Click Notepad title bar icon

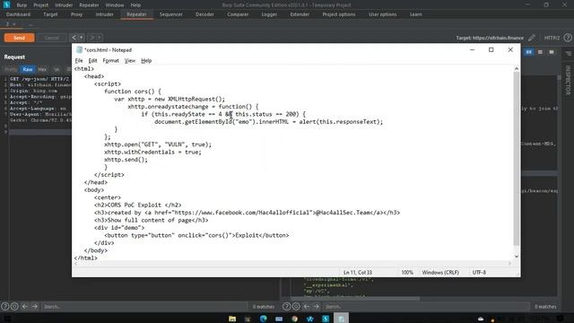pos(79,50)
